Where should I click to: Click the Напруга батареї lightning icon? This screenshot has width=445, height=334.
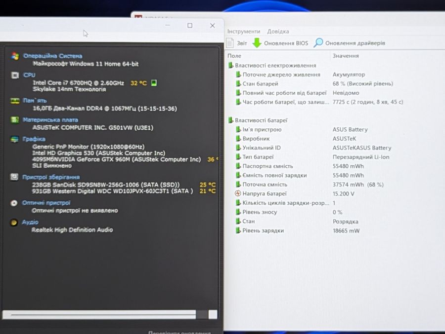coord(238,193)
